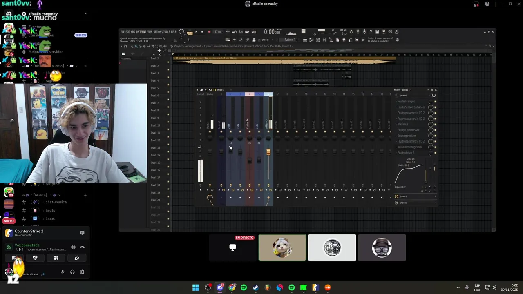Toggle Fruity Compressor enable light

tap(435, 130)
